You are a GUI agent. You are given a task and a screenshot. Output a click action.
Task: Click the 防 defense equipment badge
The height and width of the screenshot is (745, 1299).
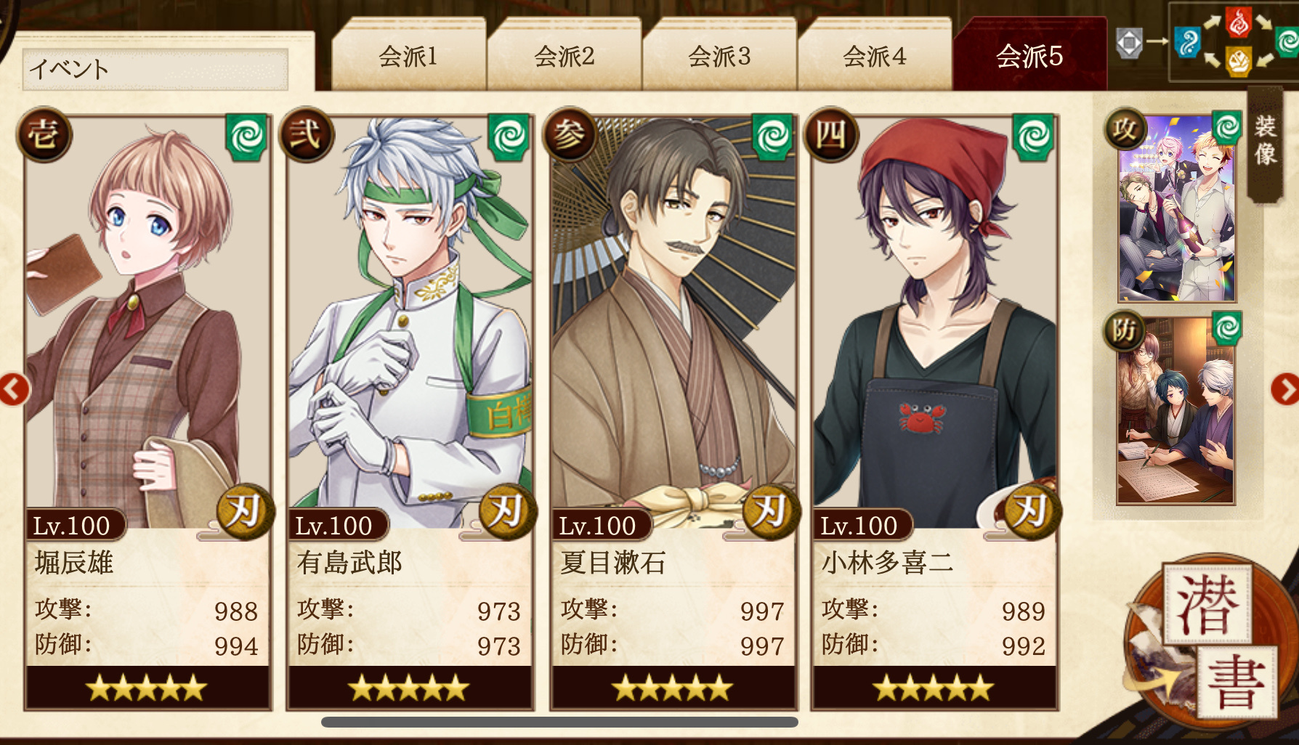point(1125,331)
